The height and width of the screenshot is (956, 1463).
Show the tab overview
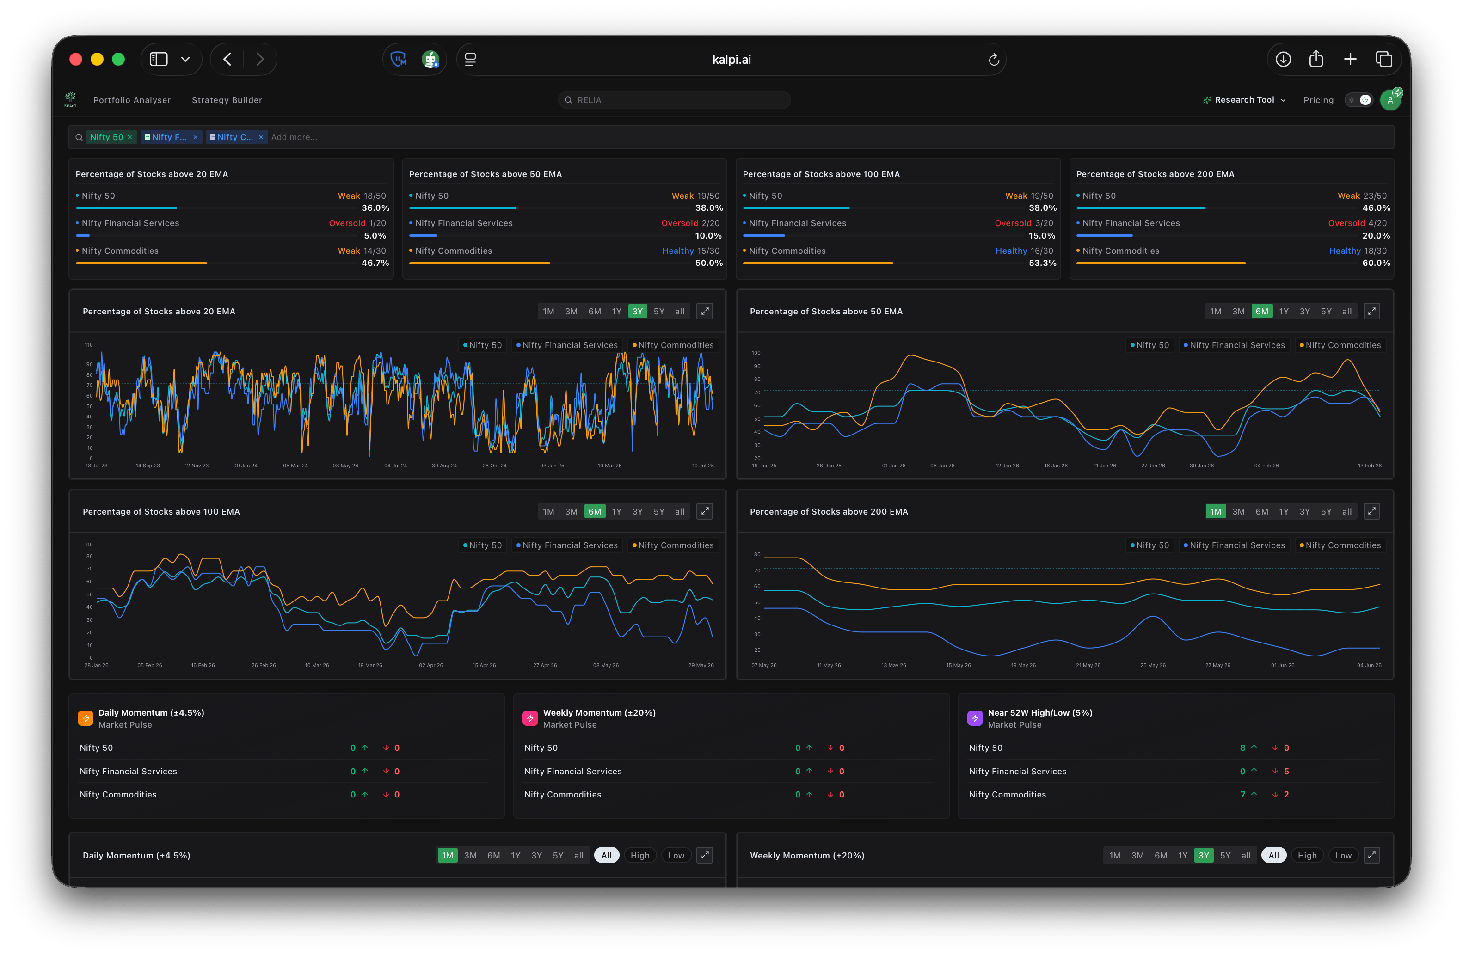pyautogui.click(x=1384, y=59)
